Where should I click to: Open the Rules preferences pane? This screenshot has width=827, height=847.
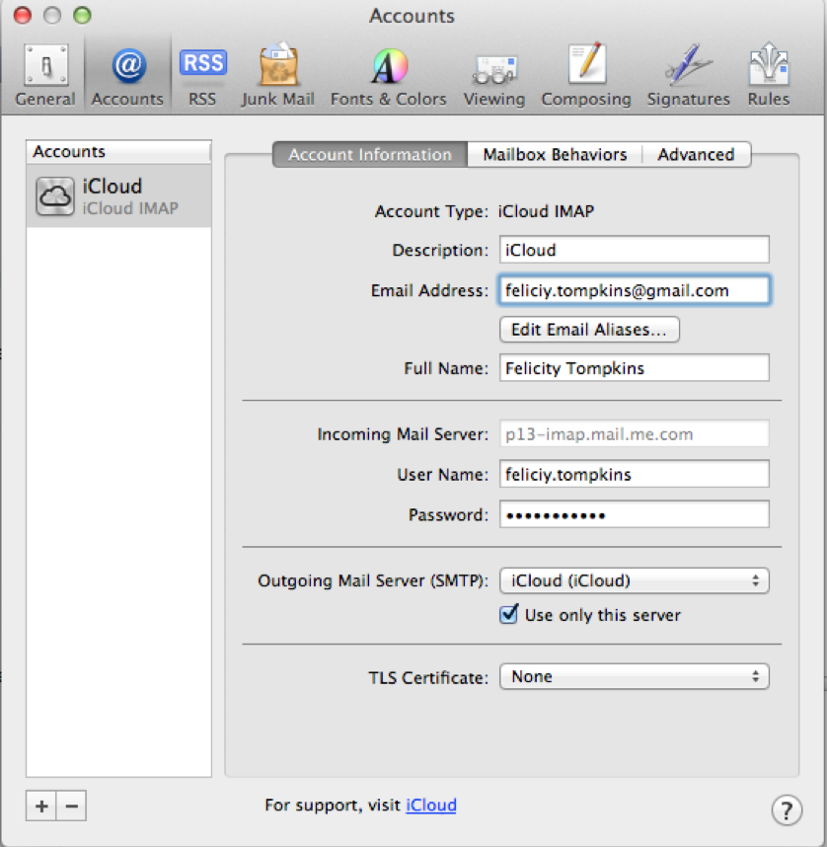[769, 76]
